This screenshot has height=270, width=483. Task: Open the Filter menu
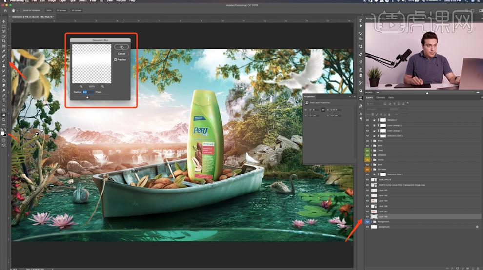pos(93,1)
